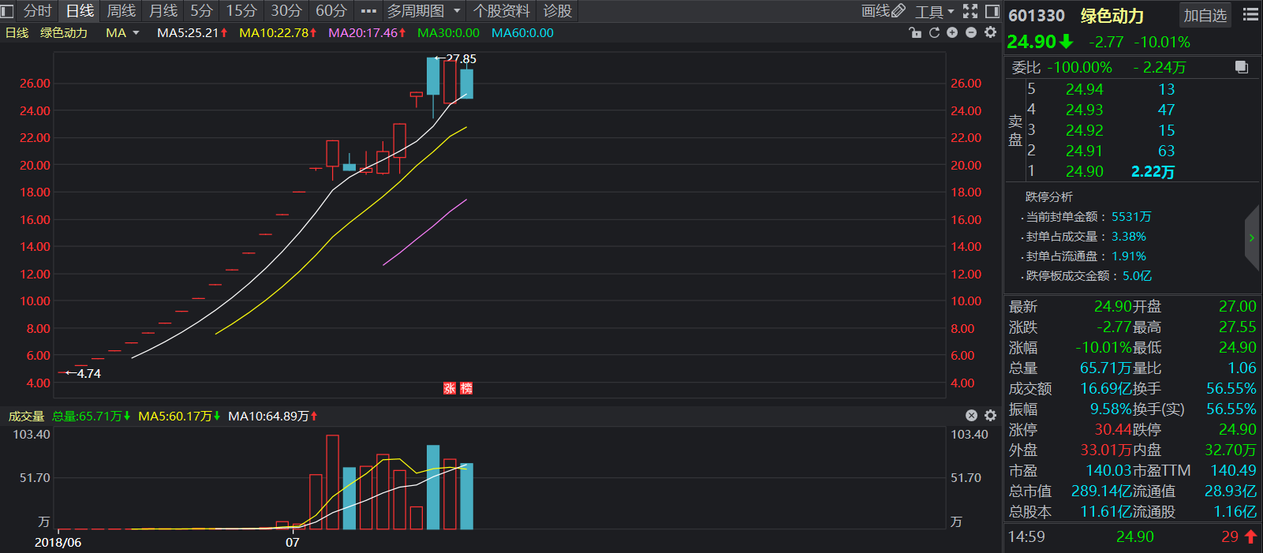Click the 4.74 low price label on chart
Viewport: 1263px width, 553px height.
point(89,373)
